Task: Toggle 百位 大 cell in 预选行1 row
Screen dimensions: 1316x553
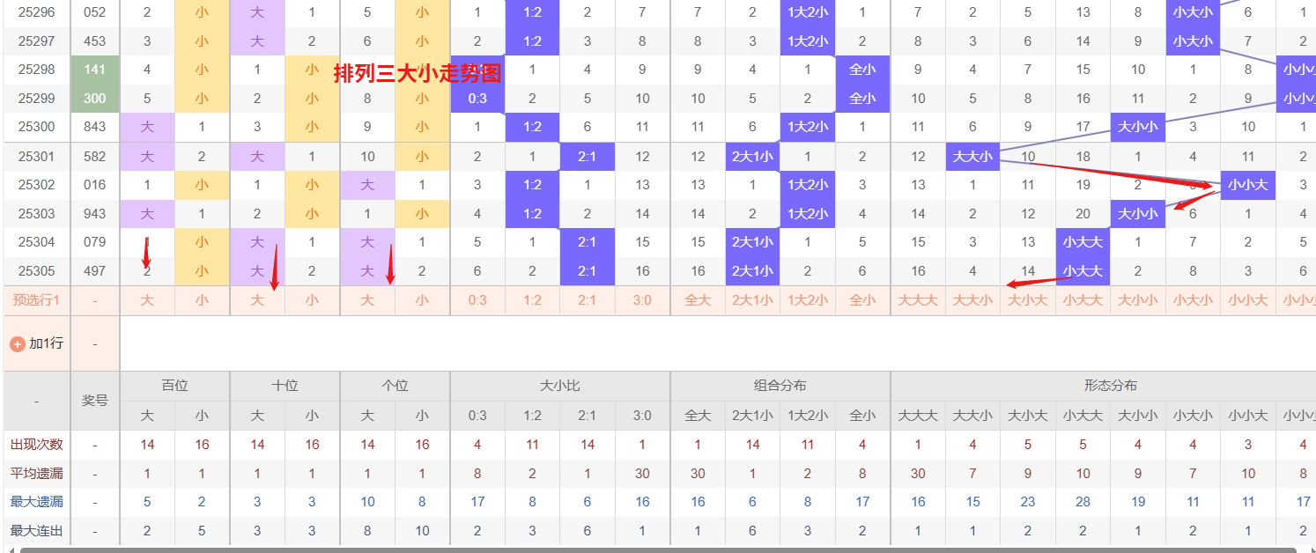Action: point(147,300)
